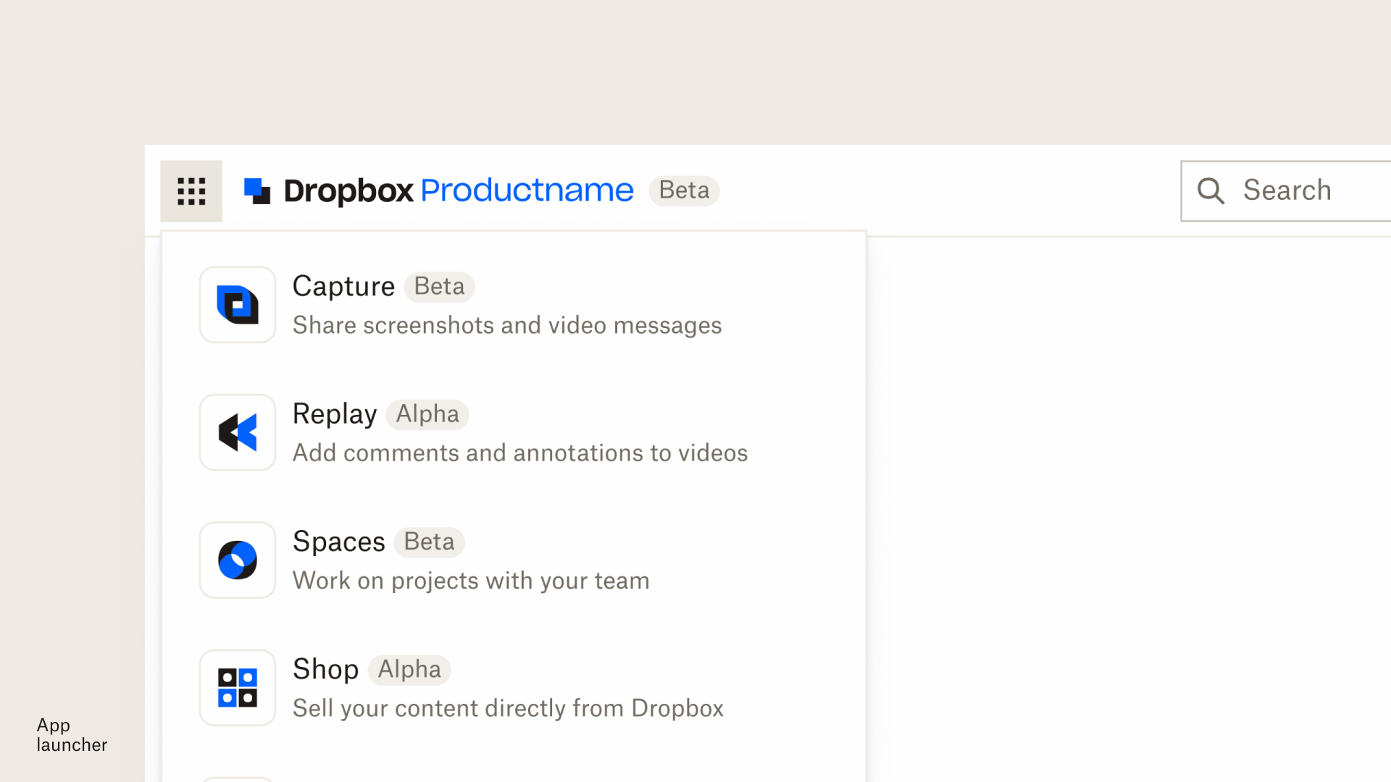1391x782 pixels.
Task: Click the Dropbox Productname wordmark
Action: point(459,191)
